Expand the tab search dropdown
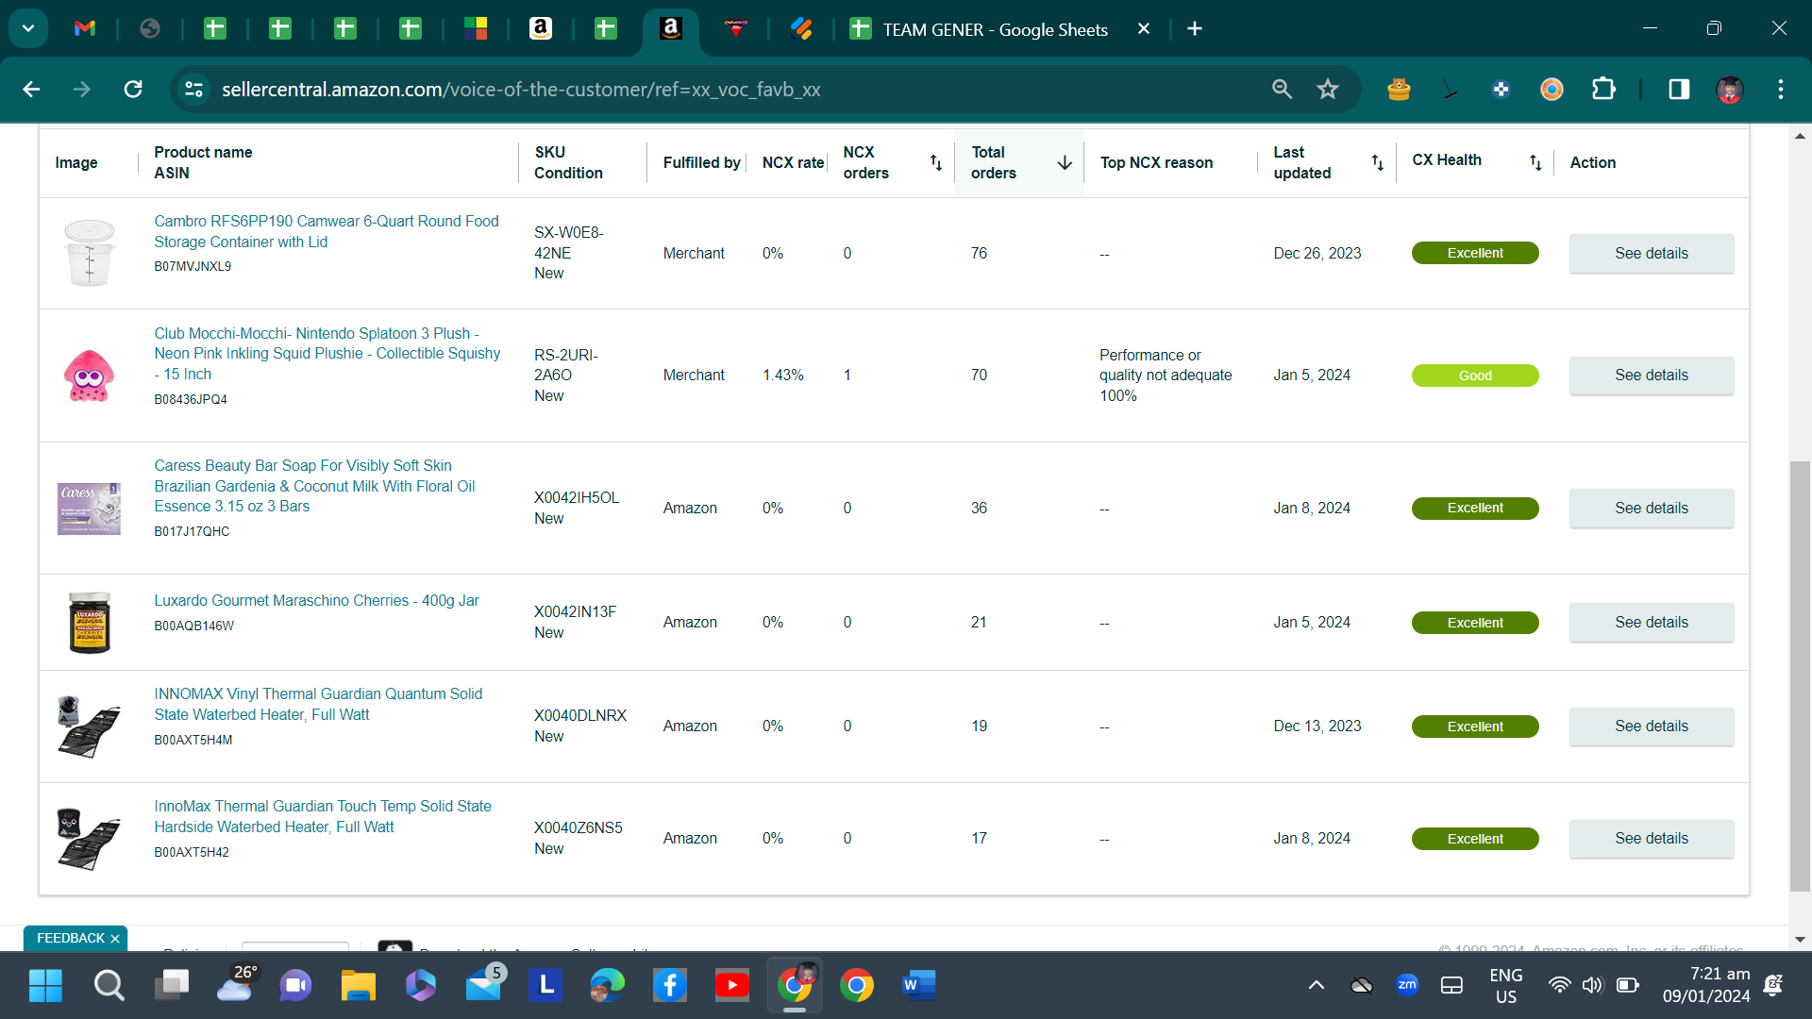 [28, 29]
